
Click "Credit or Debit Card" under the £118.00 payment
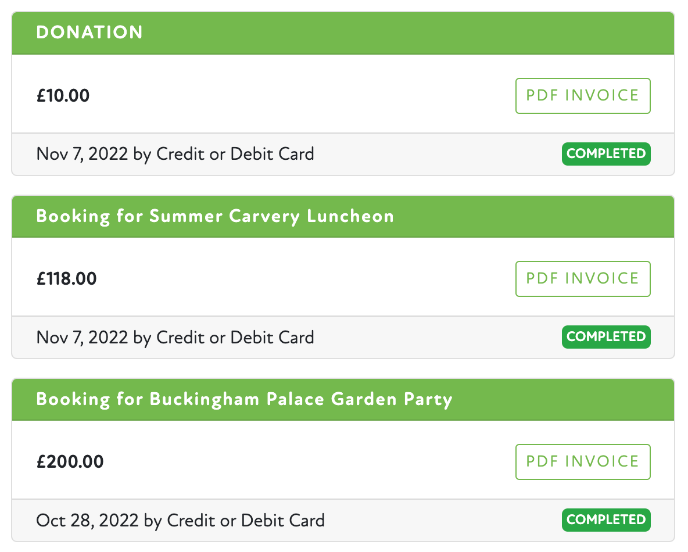pos(235,337)
